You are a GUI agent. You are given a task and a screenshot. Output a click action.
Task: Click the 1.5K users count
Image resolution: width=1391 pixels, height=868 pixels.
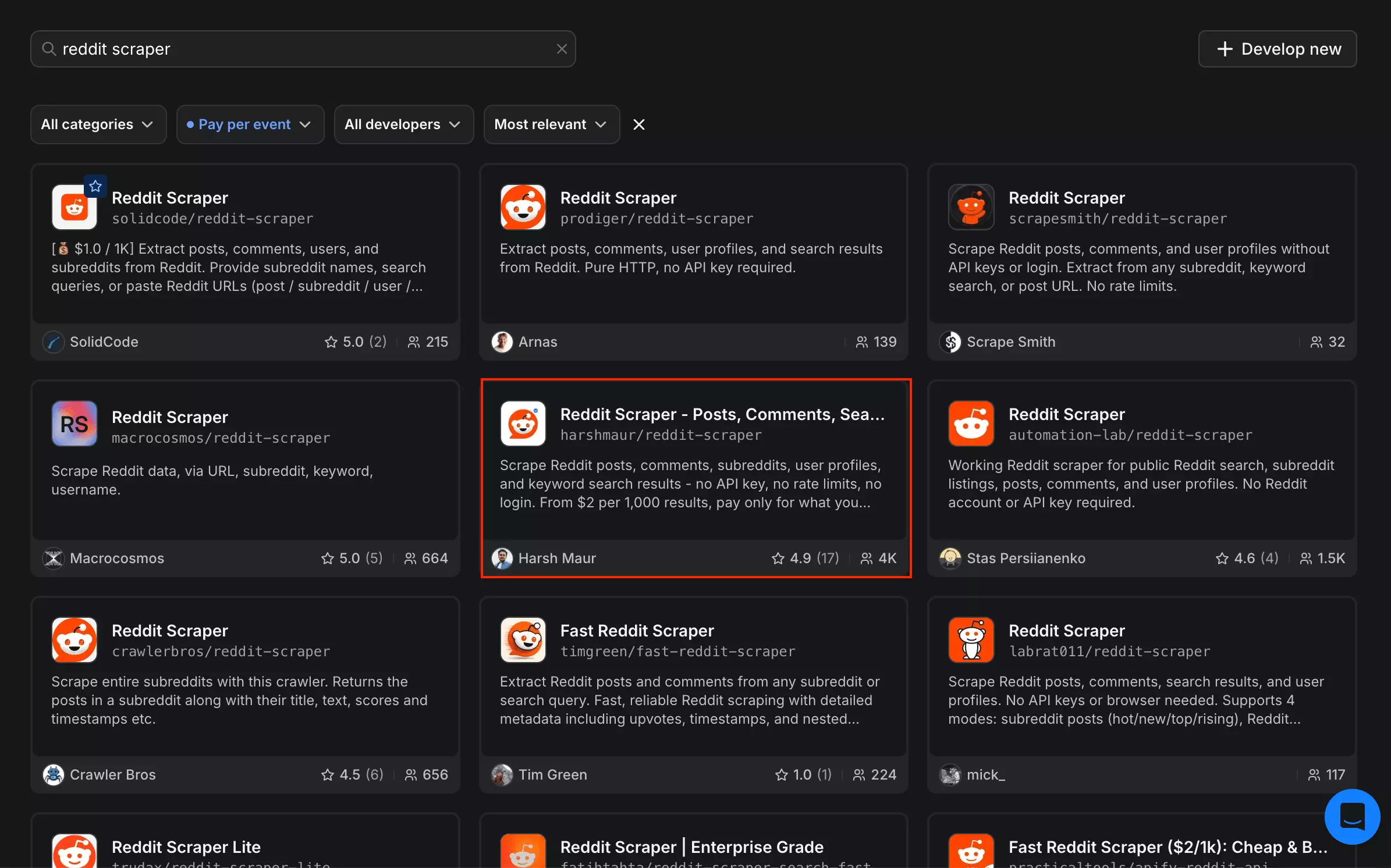(1322, 558)
